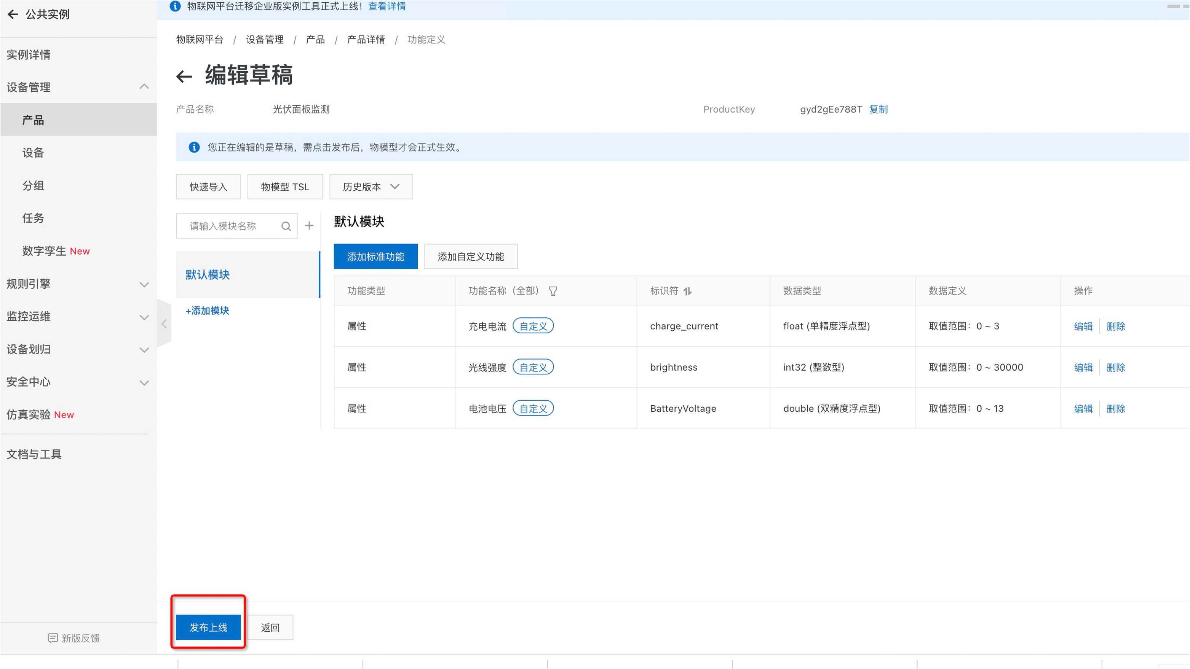Copy the ProductKey via 复制 link
Image resolution: width=1190 pixels, height=669 pixels.
click(x=879, y=109)
